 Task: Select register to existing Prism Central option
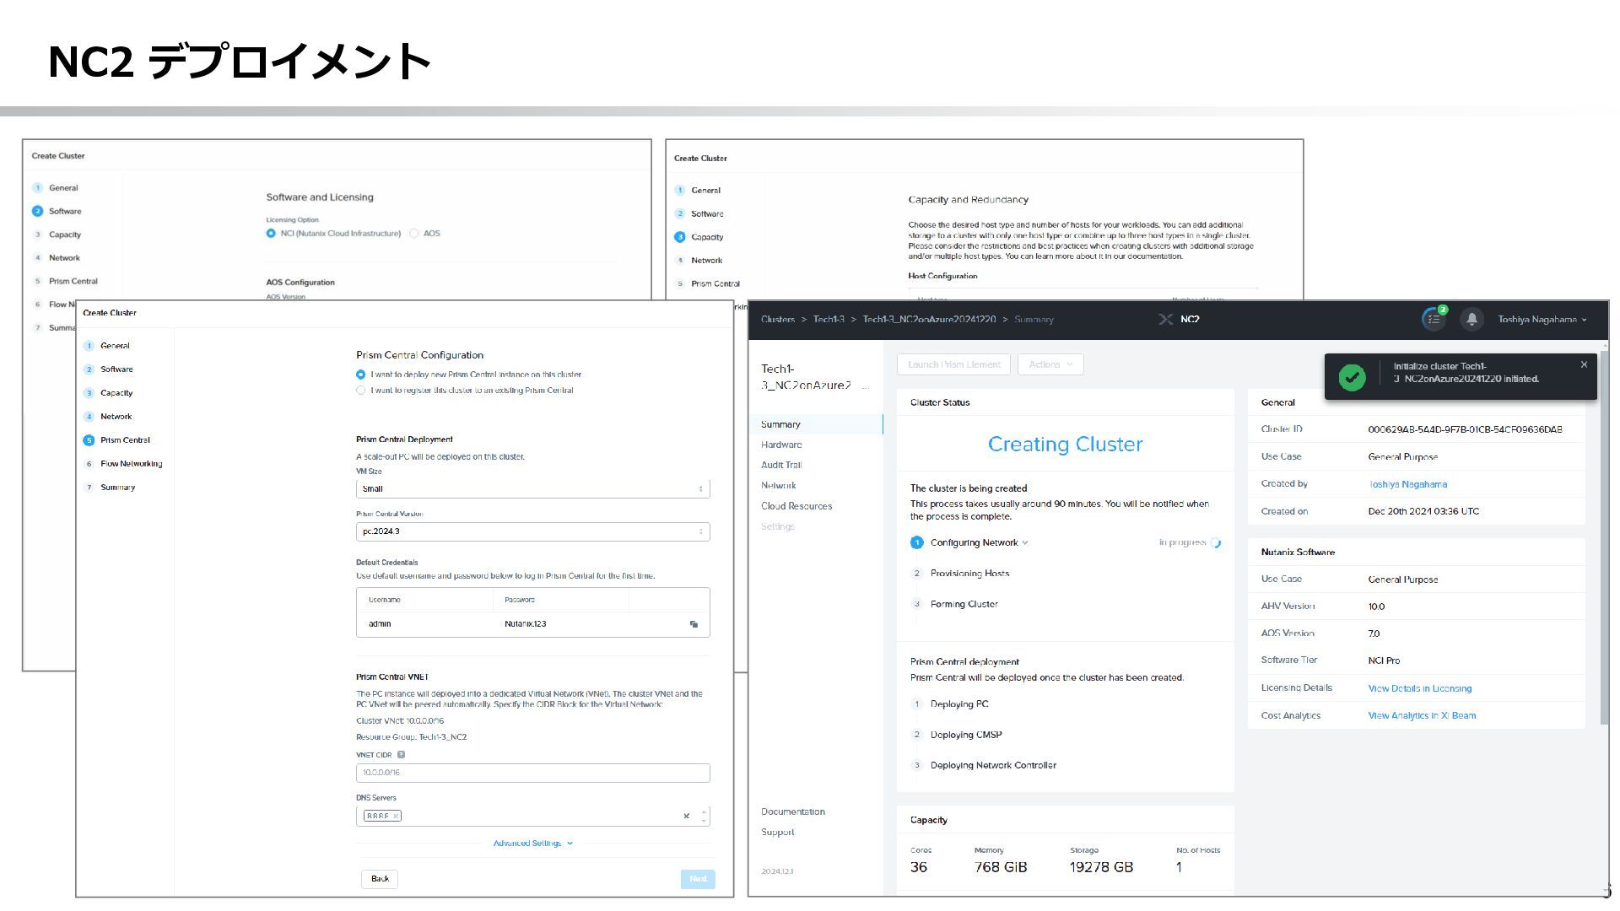[x=361, y=391]
